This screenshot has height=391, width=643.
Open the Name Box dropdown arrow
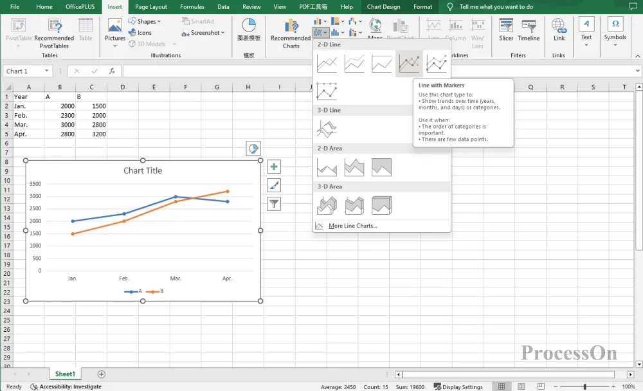[x=47, y=71]
